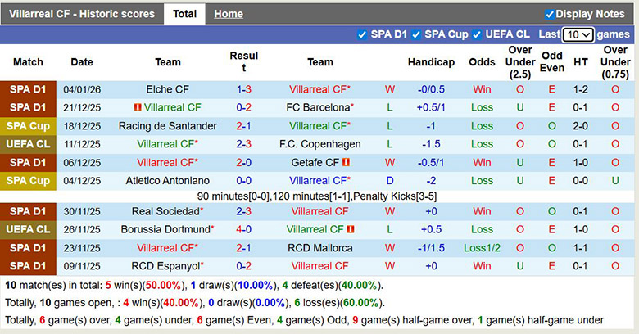The height and width of the screenshot is (334, 639).
Task: Disable the SPA Cup filter checkbox
Action: coord(416,34)
